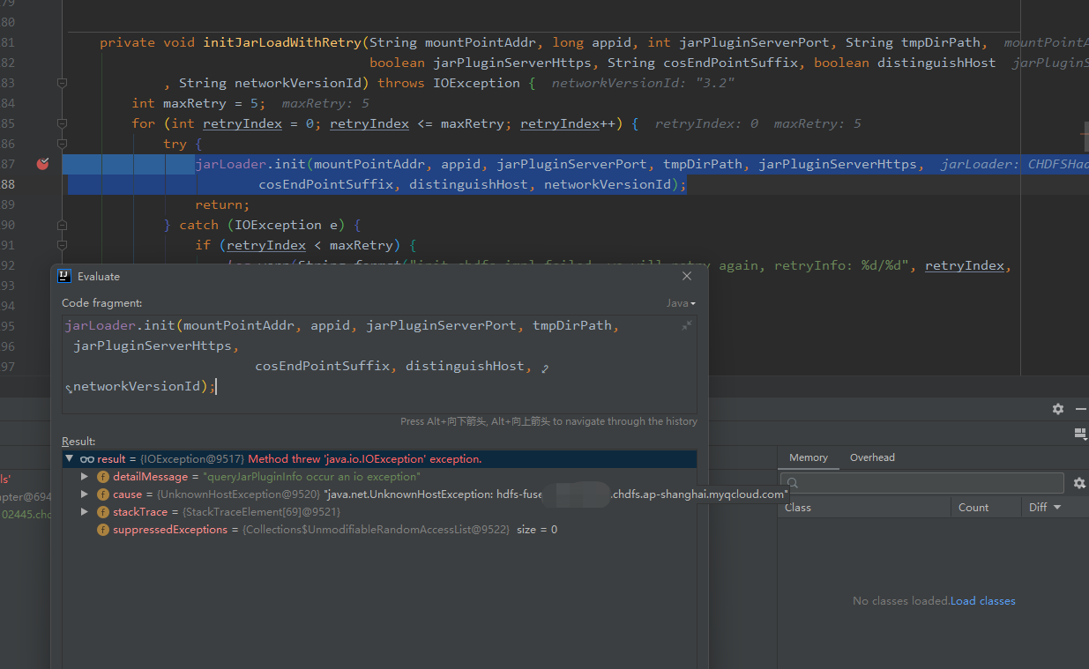Click initJarLoadWithRetry method name
Screen dimensions: 1089x669
(282, 42)
